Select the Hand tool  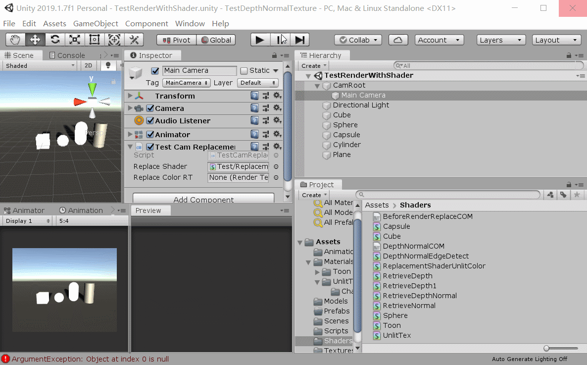[x=15, y=40]
